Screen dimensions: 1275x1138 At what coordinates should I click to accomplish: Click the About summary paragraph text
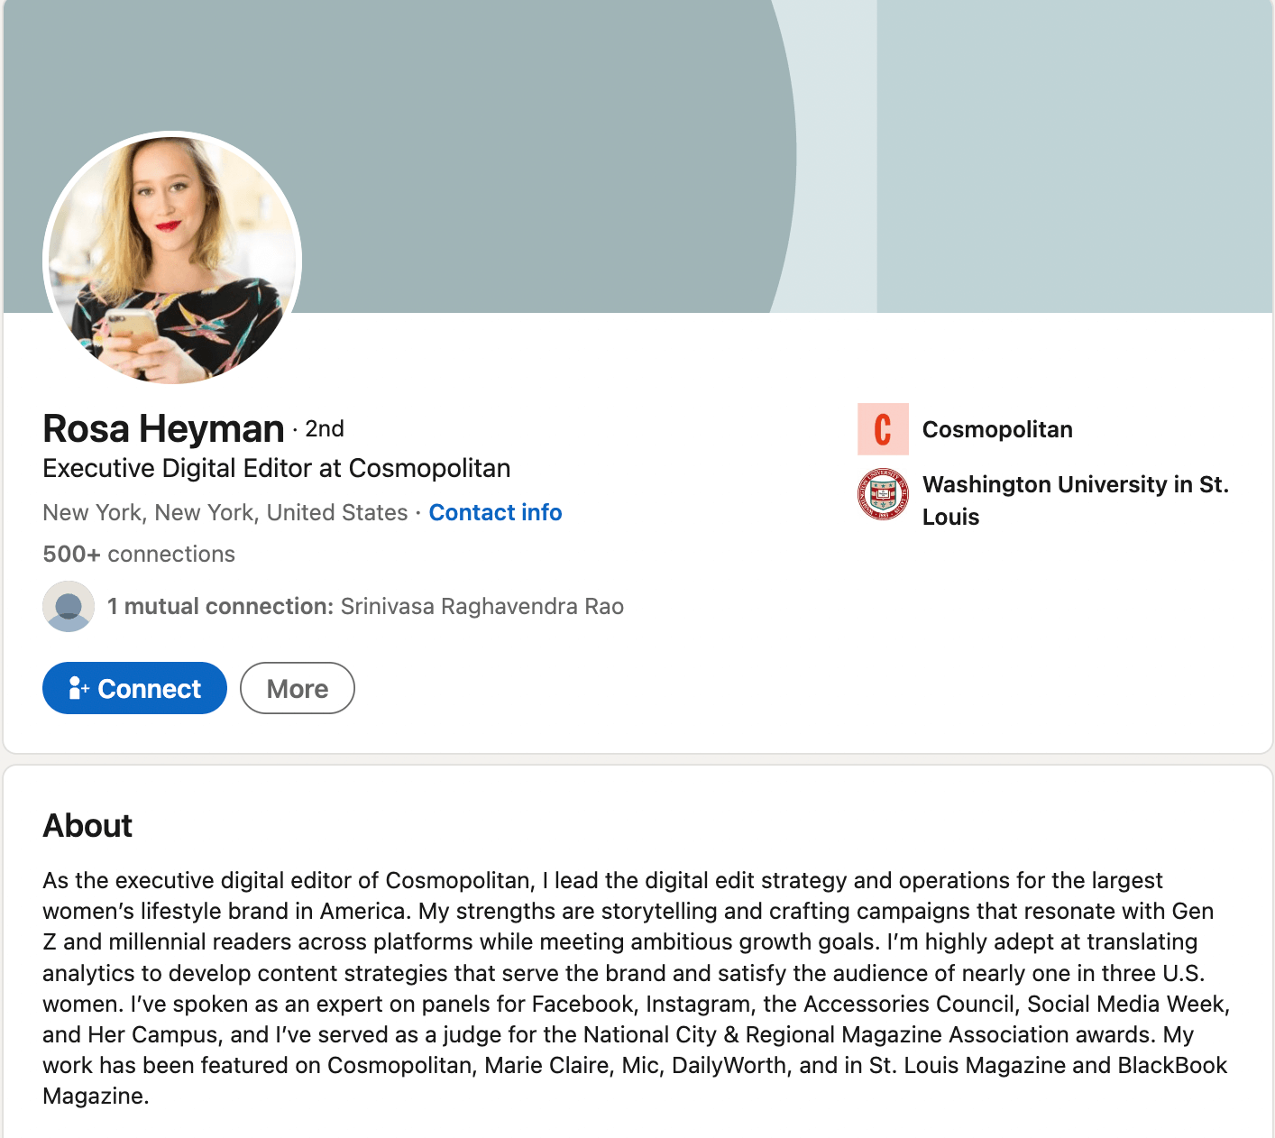tap(636, 988)
